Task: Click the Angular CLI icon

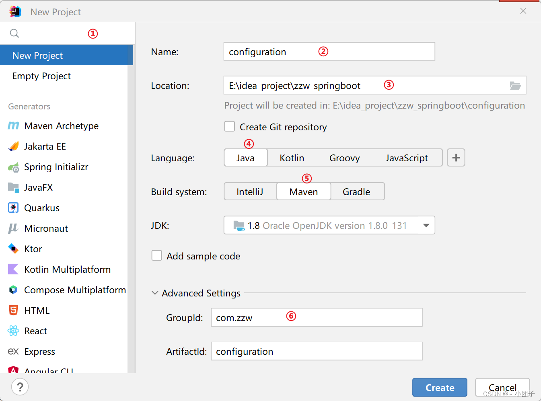Action: pyautogui.click(x=13, y=370)
